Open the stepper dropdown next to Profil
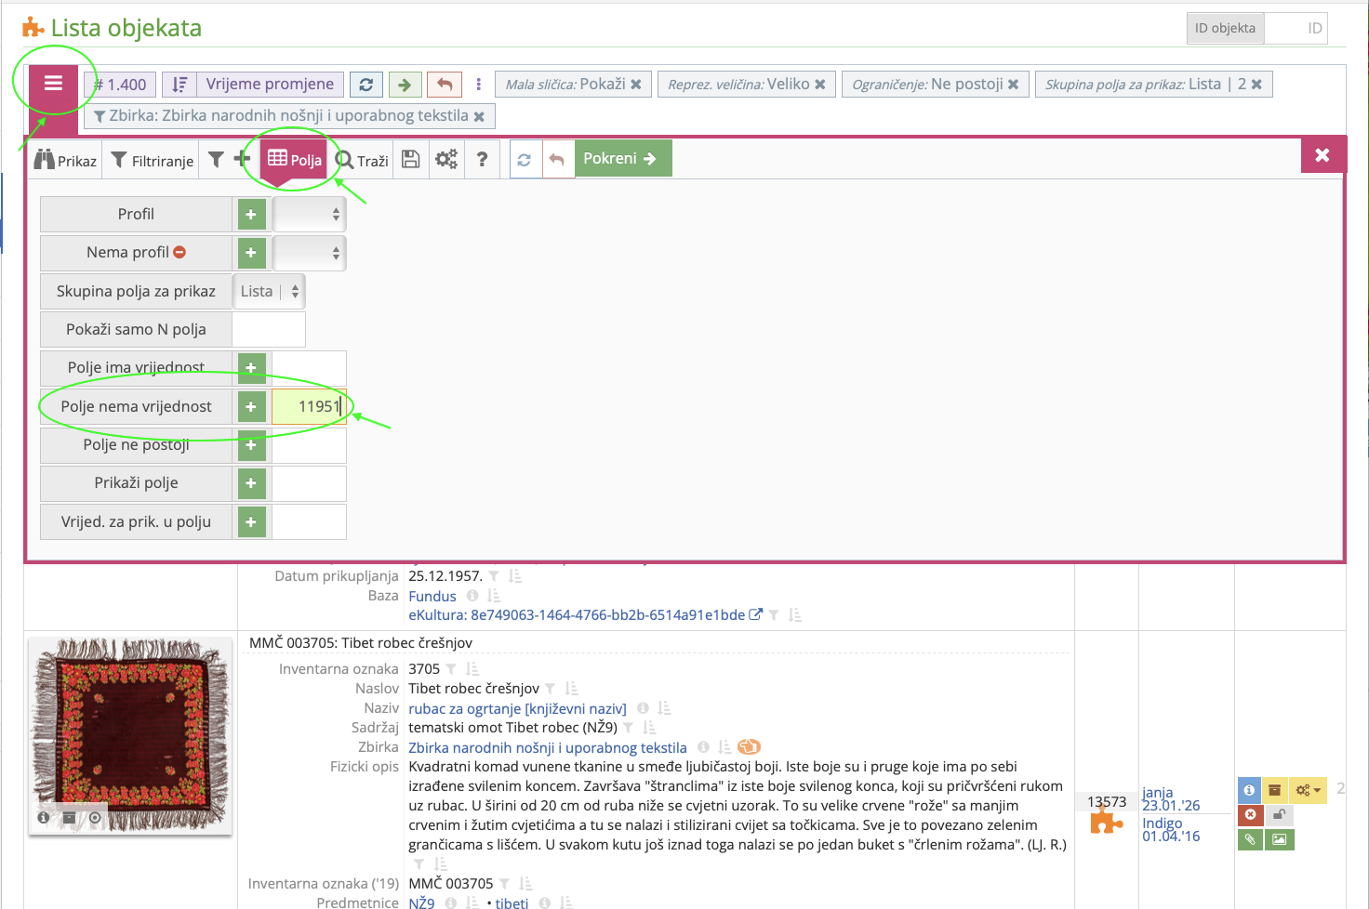This screenshot has height=909, width=1369. coord(309,214)
